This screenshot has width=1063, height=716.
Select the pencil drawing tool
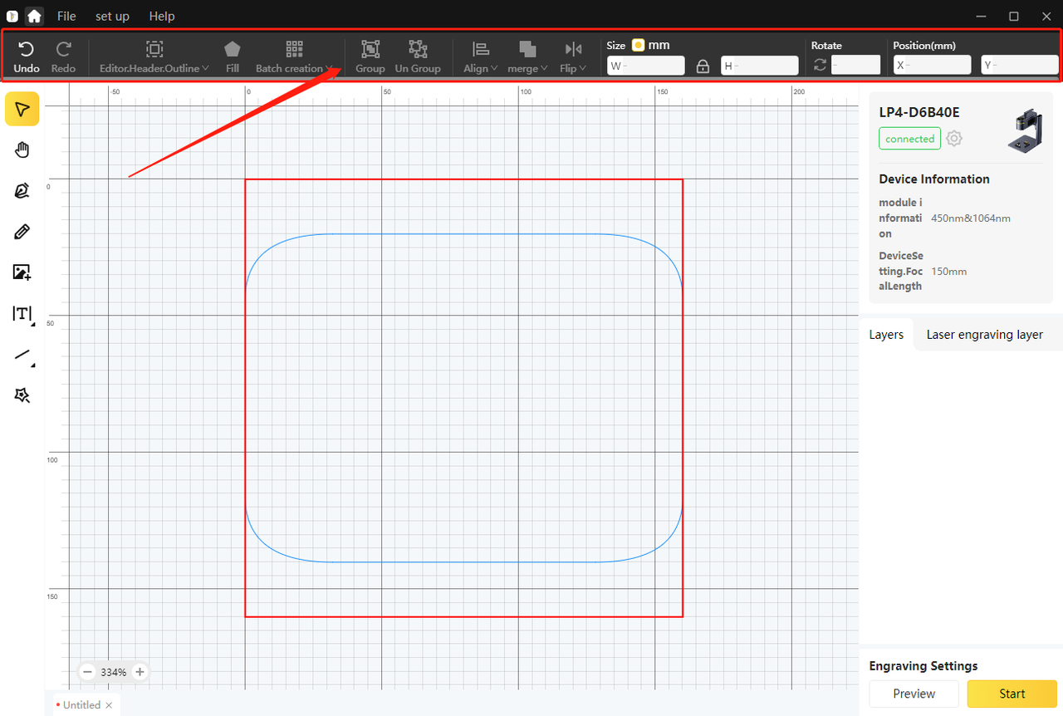pos(22,232)
